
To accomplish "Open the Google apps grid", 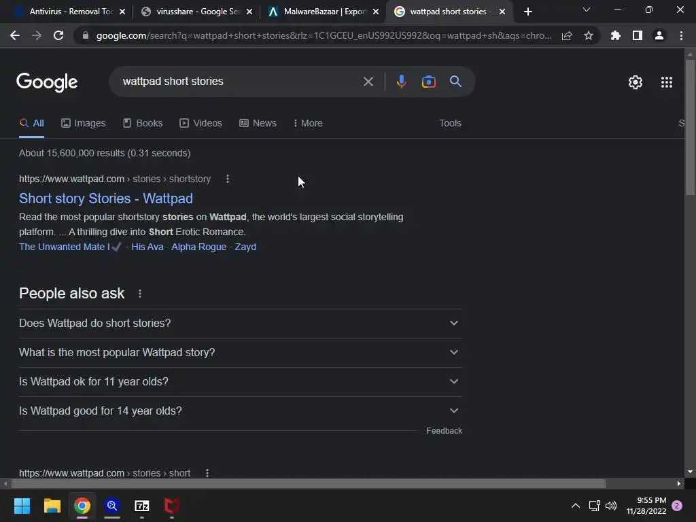I will coord(667,82).
